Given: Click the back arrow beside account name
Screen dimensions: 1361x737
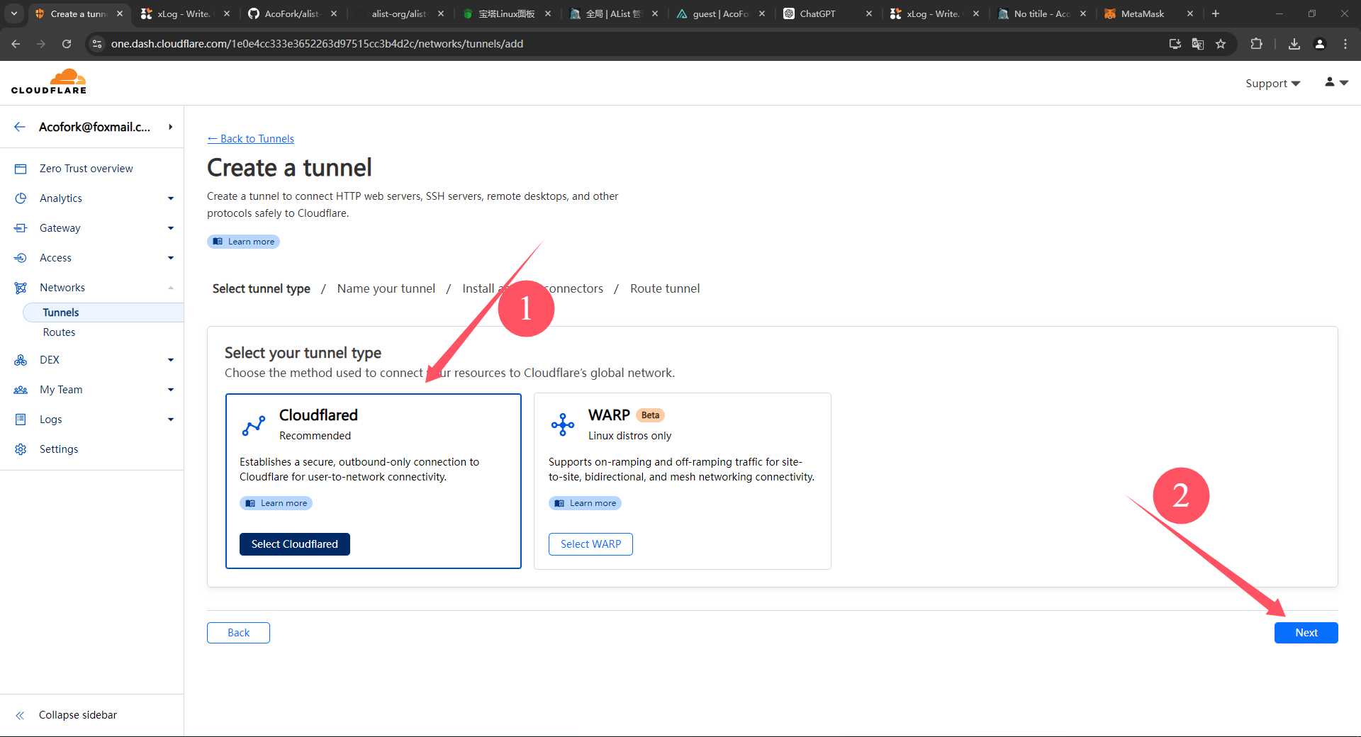Looking at the screenshot, I should (x=20, y=127).
